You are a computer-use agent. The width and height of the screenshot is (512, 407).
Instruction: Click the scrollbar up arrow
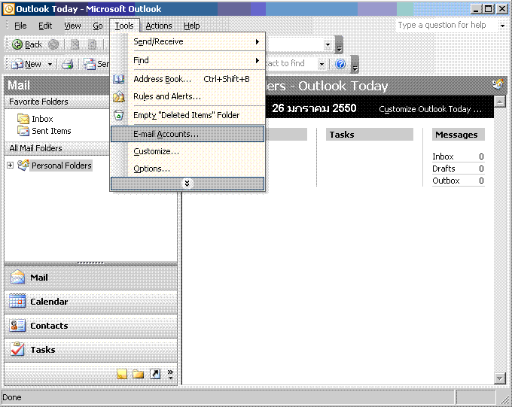click(500, 102)
